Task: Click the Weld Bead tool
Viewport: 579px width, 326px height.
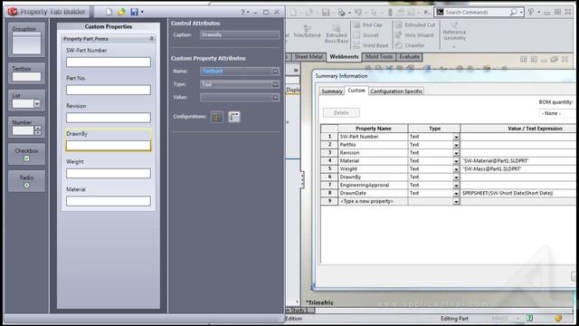Action: 371,45
